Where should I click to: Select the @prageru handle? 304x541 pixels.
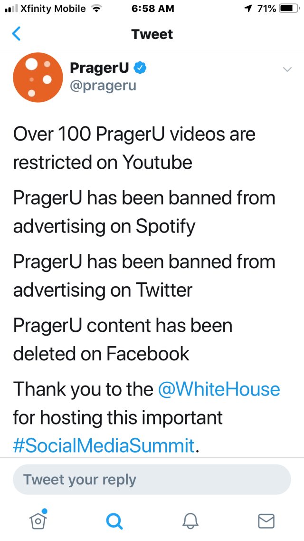(103, 86)
